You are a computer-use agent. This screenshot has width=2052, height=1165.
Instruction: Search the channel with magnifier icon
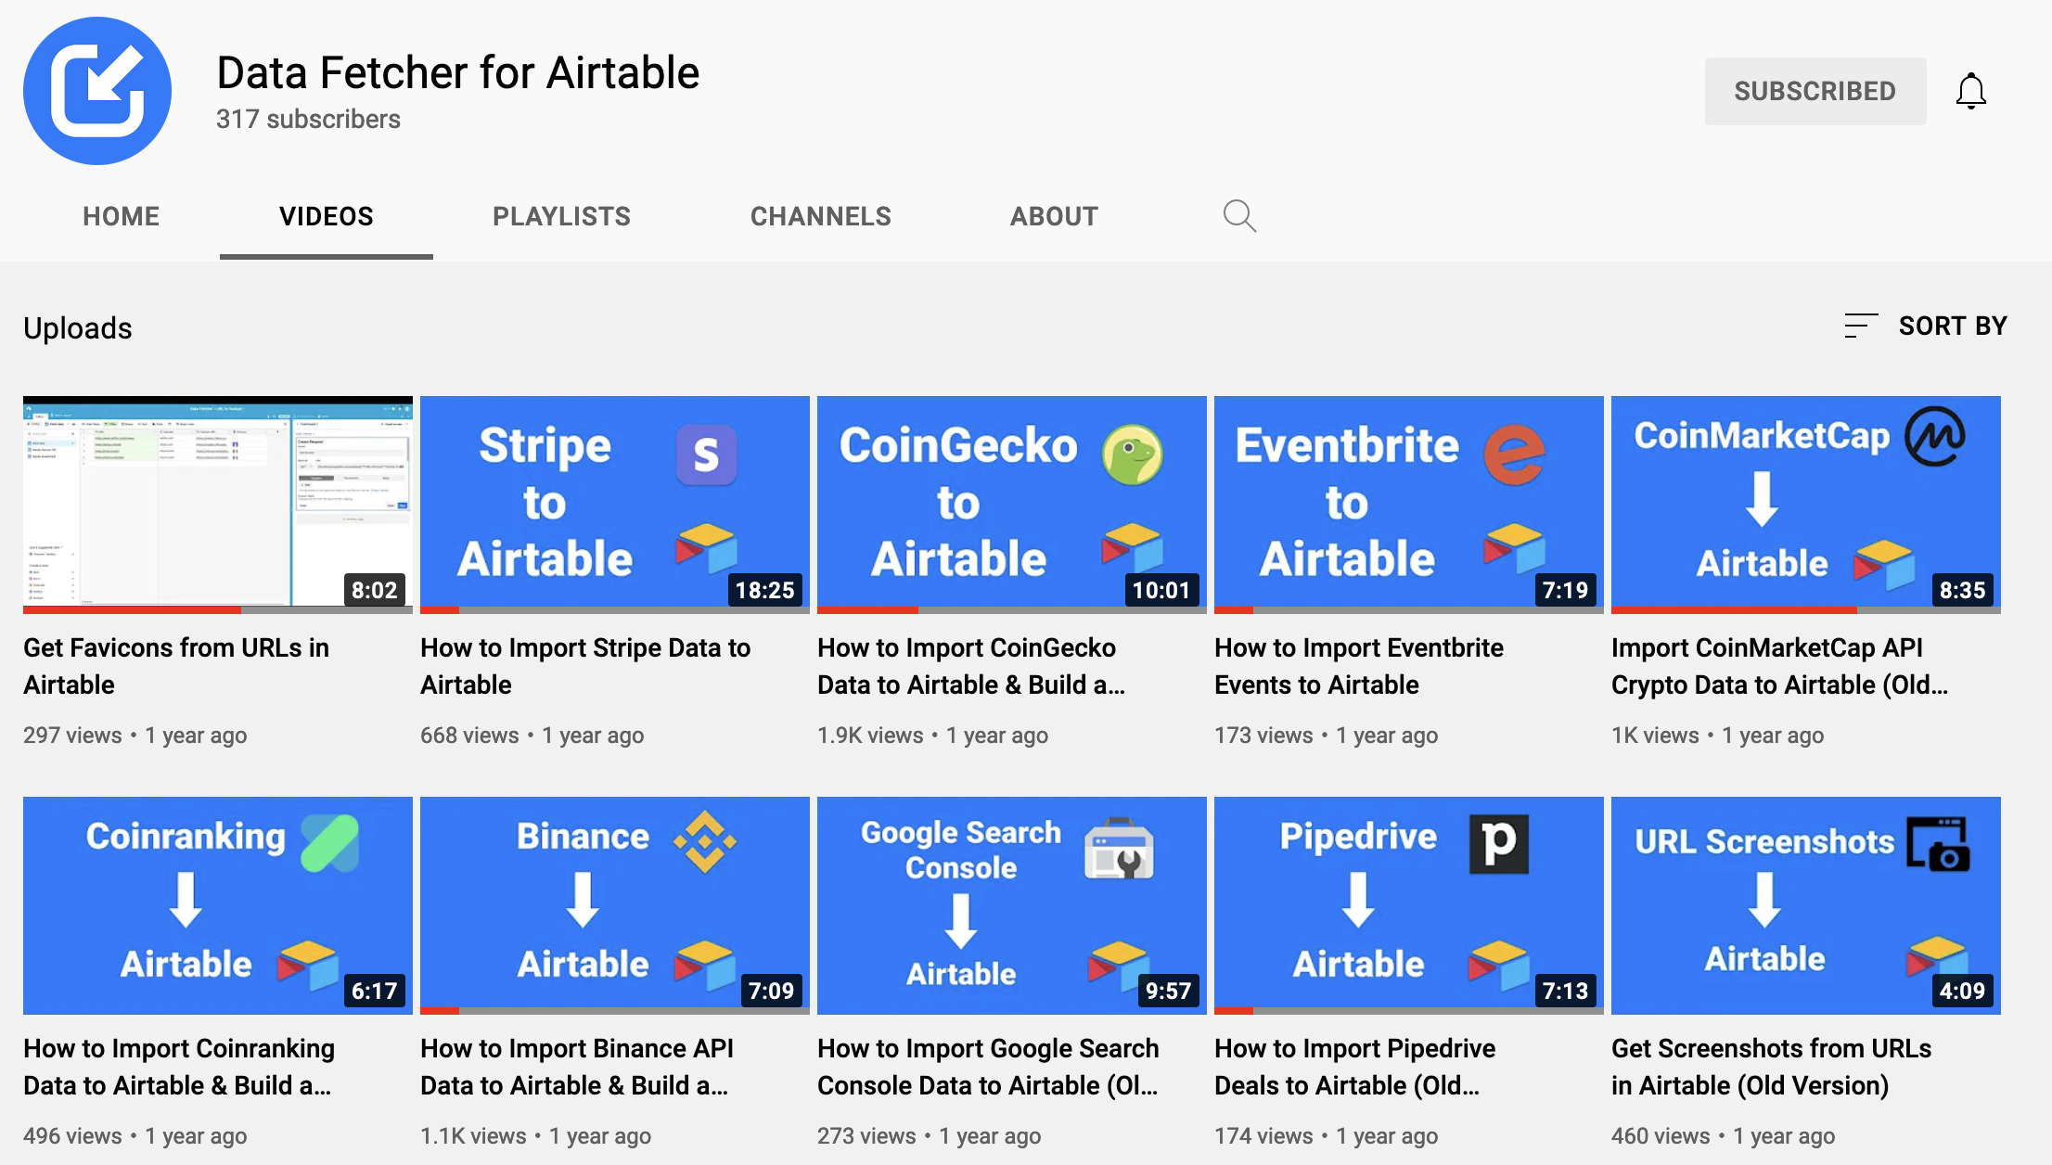tap(1239, 216)
